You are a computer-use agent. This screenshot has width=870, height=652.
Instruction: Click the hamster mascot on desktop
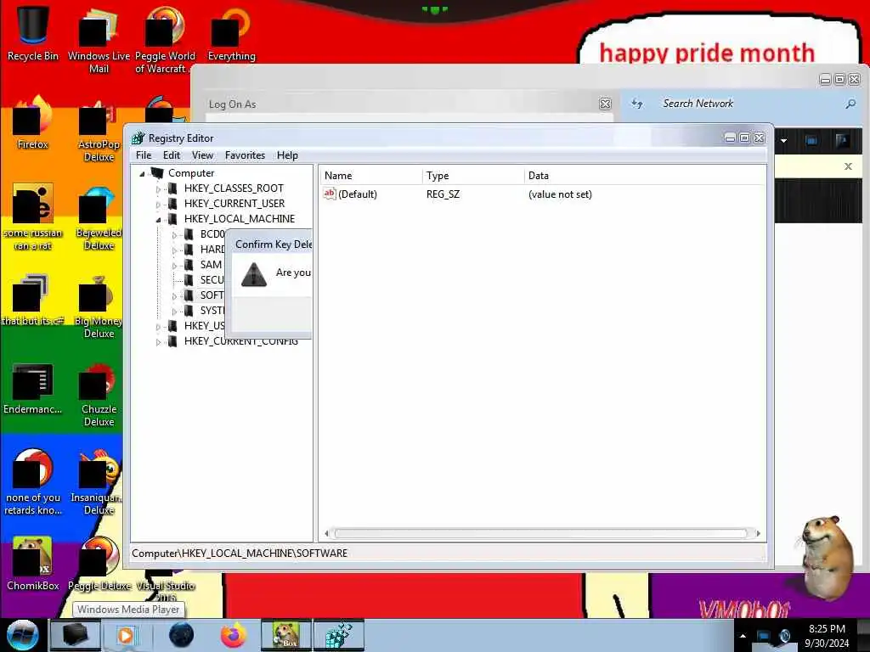click(827, 557)
